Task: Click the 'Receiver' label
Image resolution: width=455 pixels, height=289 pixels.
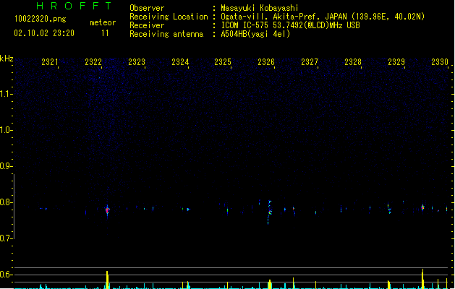Action: [147, 25]
